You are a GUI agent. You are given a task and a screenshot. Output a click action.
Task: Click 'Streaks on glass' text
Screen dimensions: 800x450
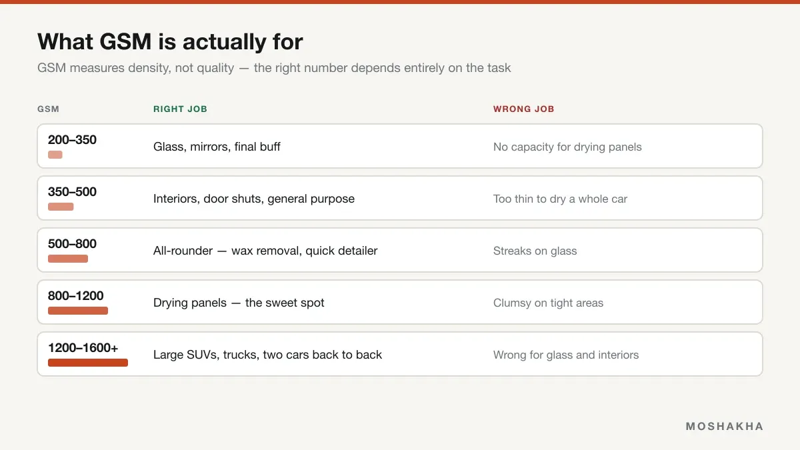click(x=535, y=251)
